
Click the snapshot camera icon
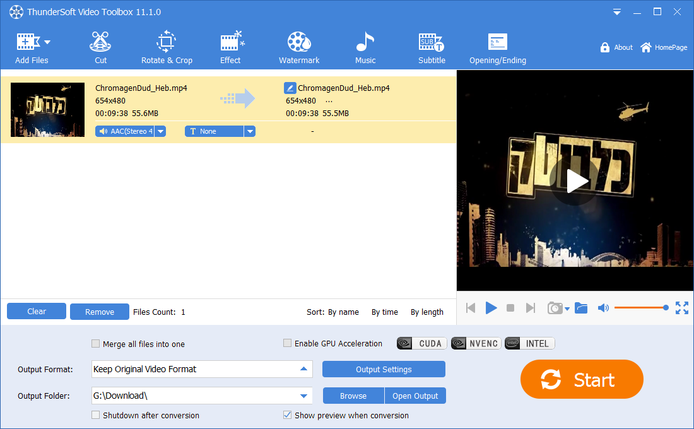[555, 308]
